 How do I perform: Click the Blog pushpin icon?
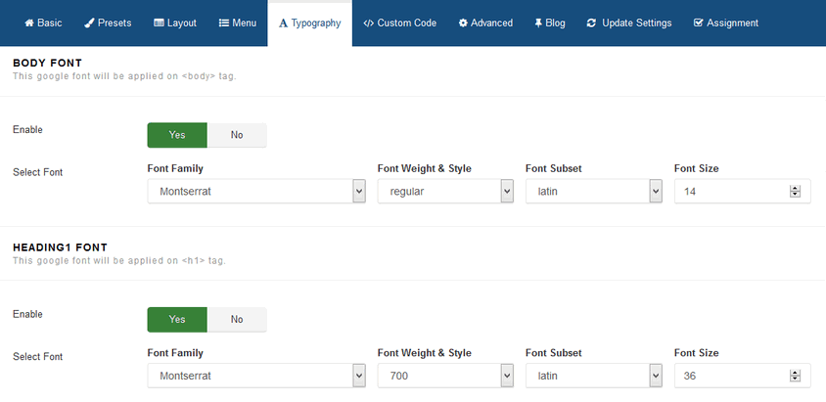pyautogui.click(x=538, y=22)
